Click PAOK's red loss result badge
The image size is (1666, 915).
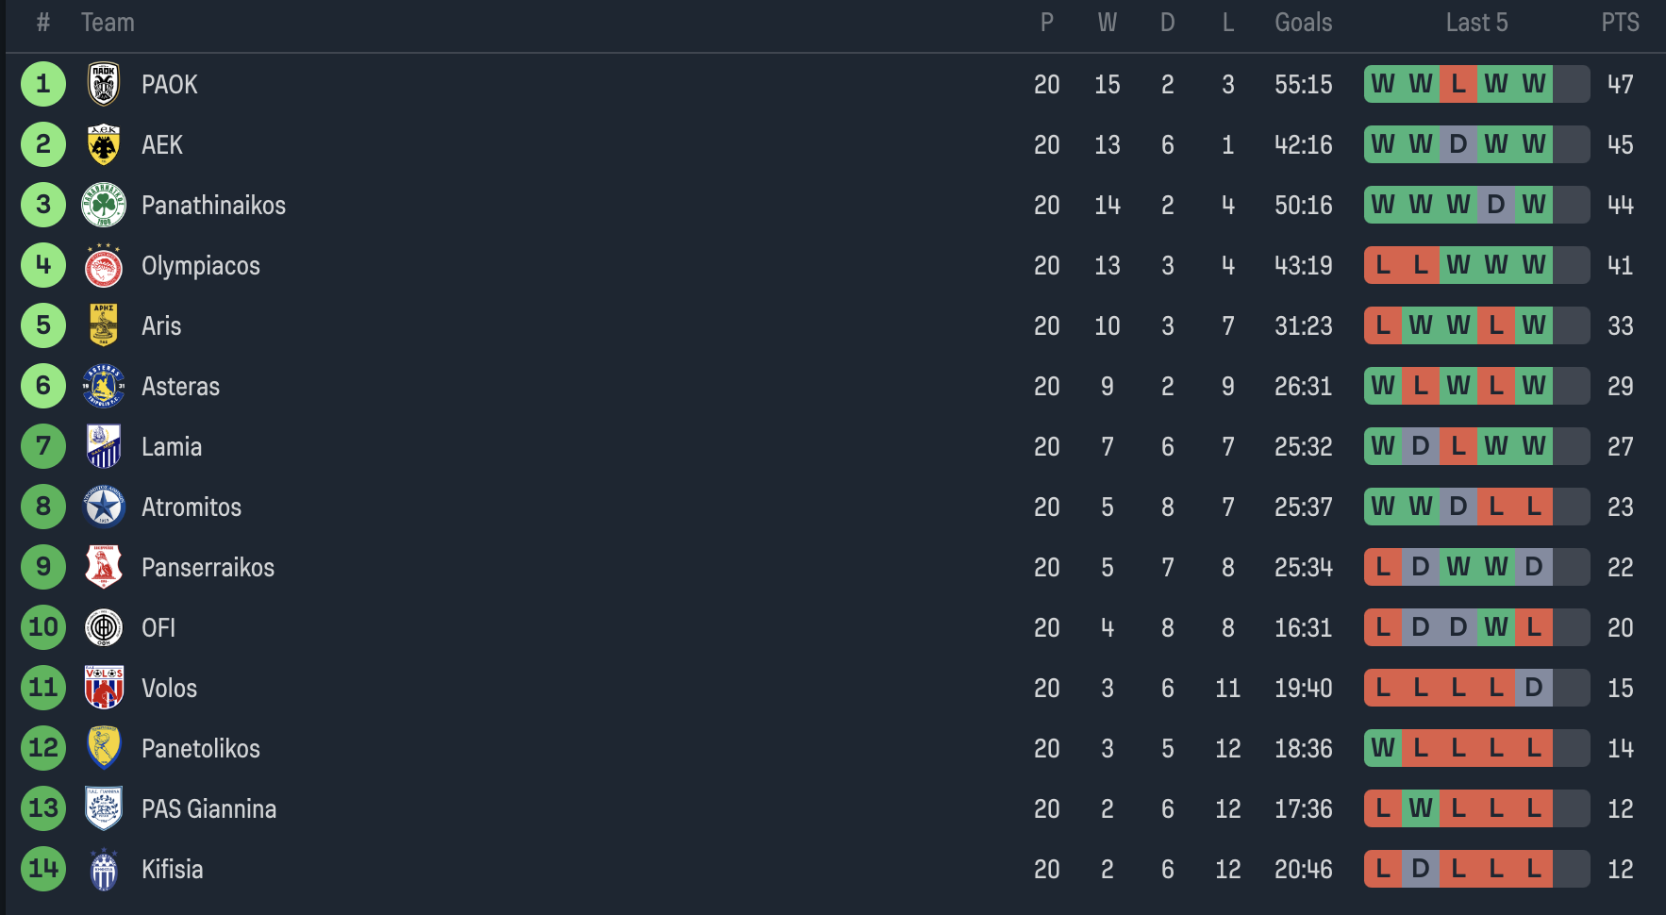(x=1458, y=85)
